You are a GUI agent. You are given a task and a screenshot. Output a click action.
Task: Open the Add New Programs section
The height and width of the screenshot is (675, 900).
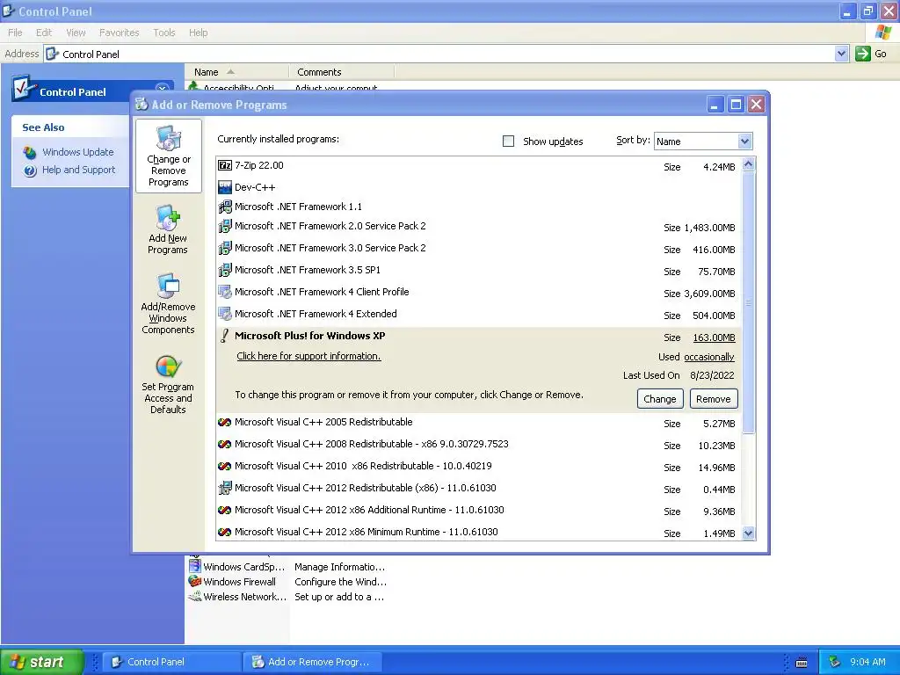pos(168,229)
